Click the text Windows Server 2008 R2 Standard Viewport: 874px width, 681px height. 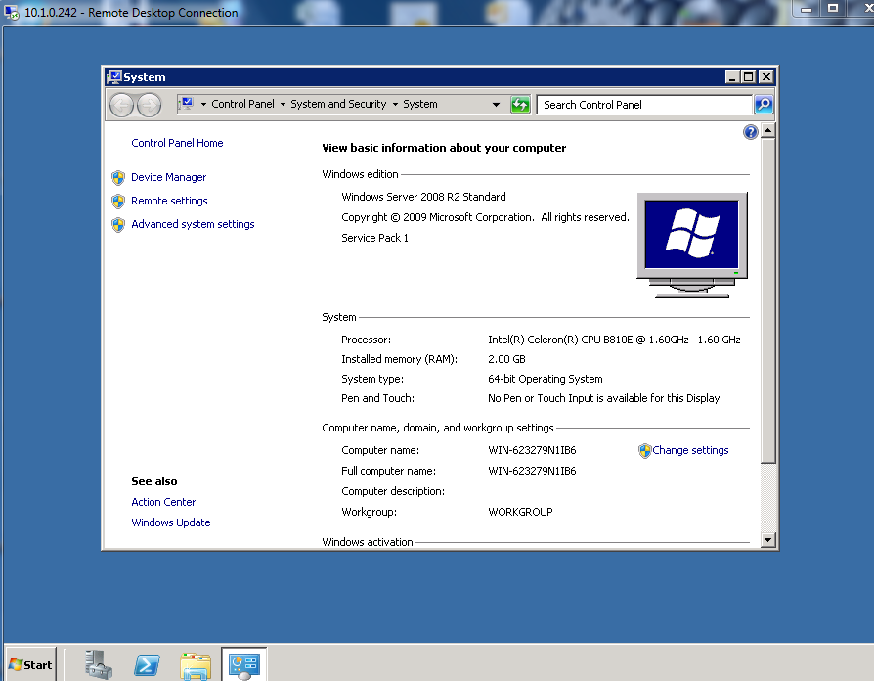(x=423, y=197)
